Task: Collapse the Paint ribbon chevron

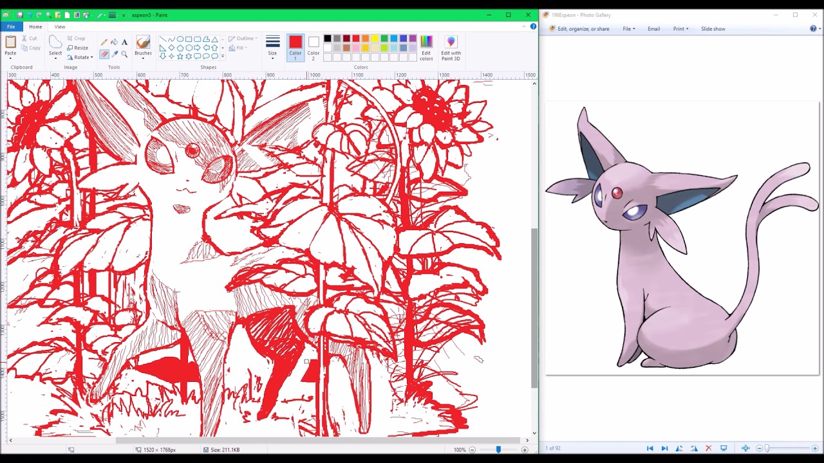Action: coord(524,26)
